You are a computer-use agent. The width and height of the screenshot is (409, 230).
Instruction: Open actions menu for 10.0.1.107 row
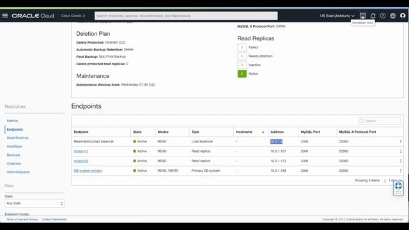(401, 151)
